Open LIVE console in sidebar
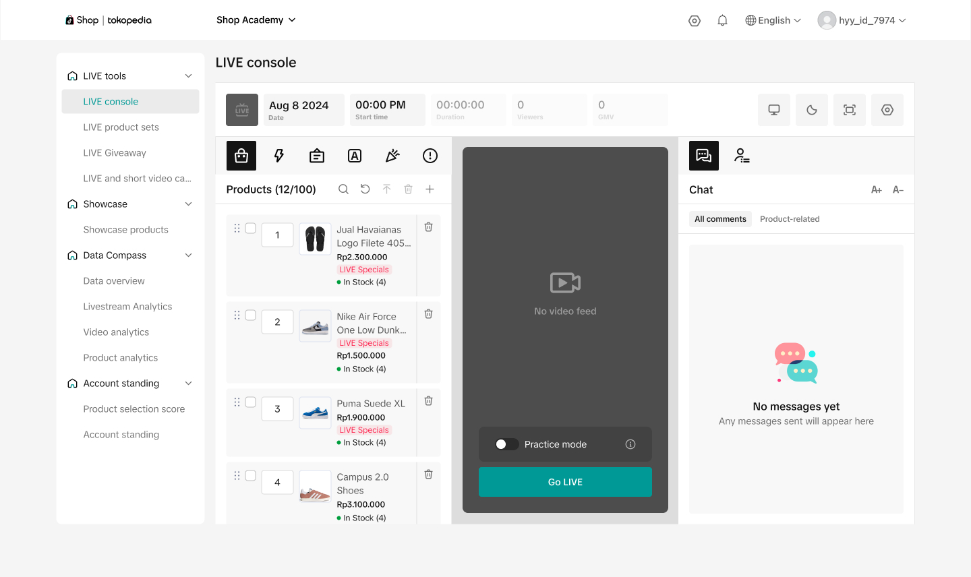This screenshot has height=577, width=971. pos(130,102)
